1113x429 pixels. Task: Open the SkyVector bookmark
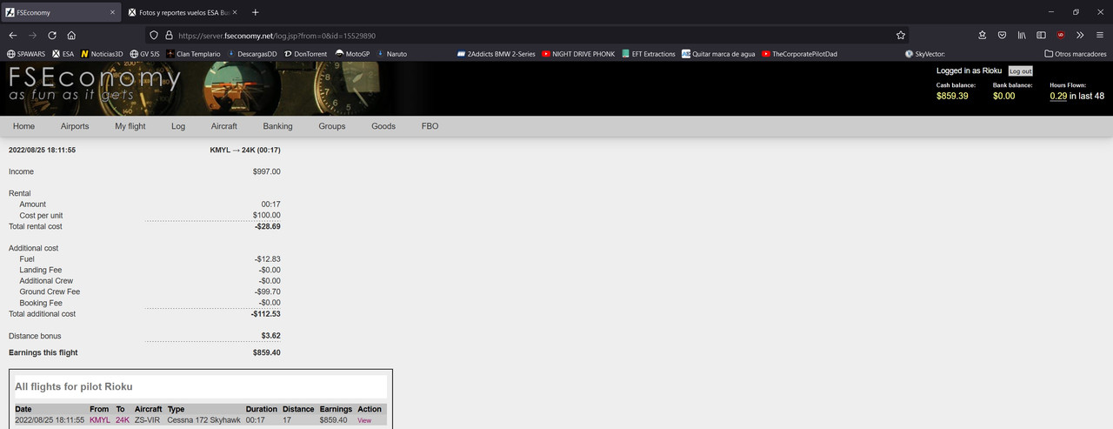[924, 54]
